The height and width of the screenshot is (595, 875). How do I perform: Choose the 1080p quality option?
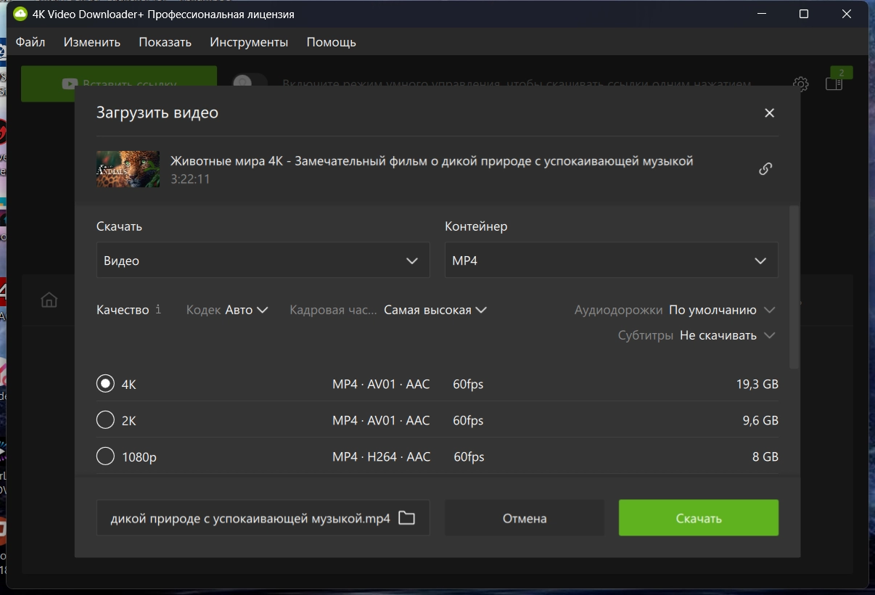click(x=106, y=456)
